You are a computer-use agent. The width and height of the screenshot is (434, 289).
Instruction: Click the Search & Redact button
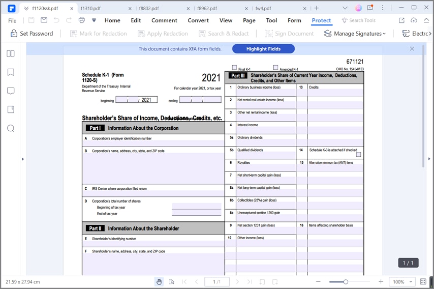click(x=224, y=34)
